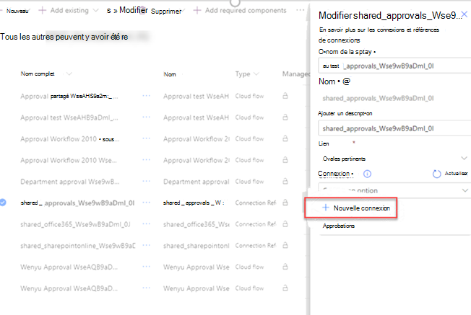Click the lock icon on Approval partagé row
Viewport: 471px width, 315px height.
click(x=285, y=96)
